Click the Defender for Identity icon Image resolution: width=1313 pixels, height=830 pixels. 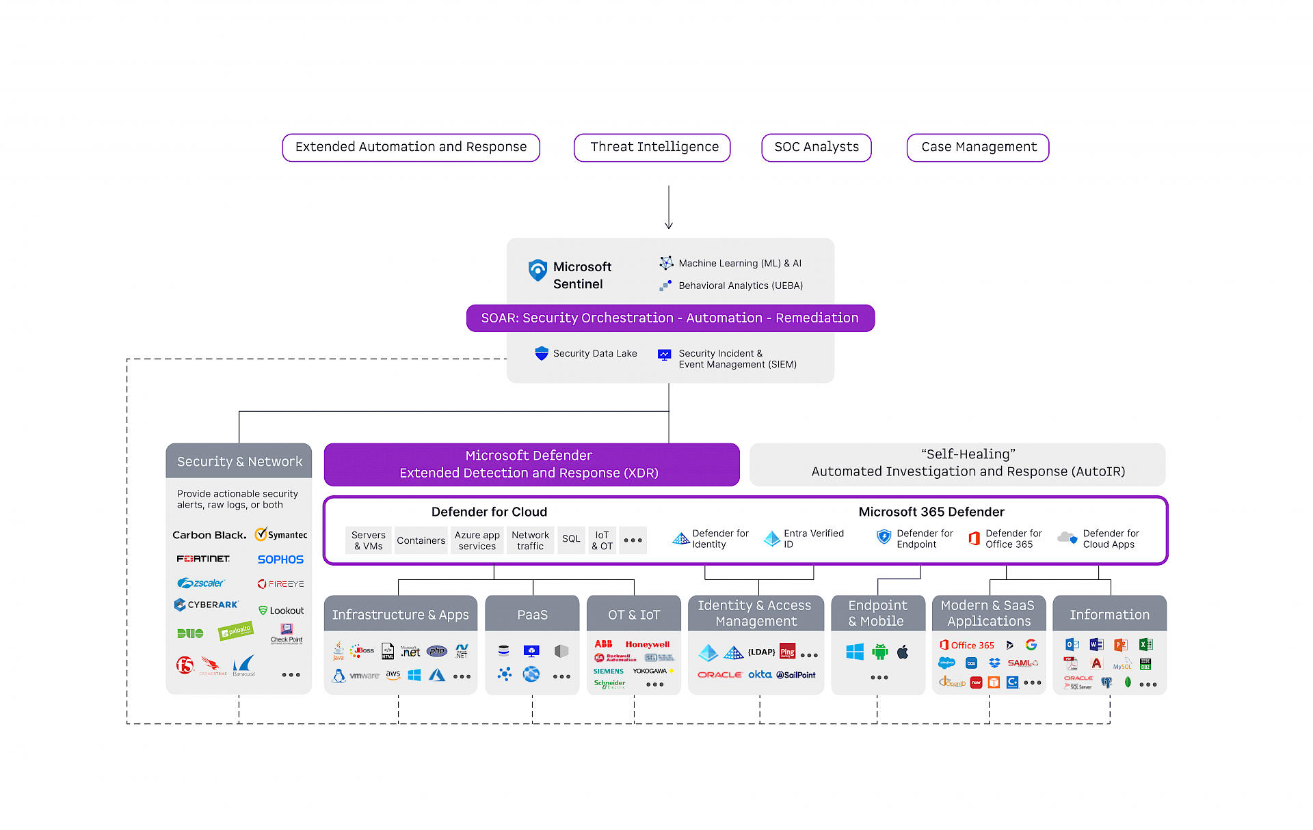pyautogui.click(x=681, y=539)
